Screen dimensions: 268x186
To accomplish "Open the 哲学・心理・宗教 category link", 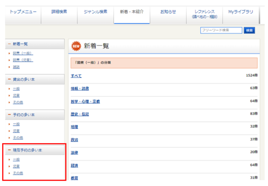I will click(x=85, y=101).
